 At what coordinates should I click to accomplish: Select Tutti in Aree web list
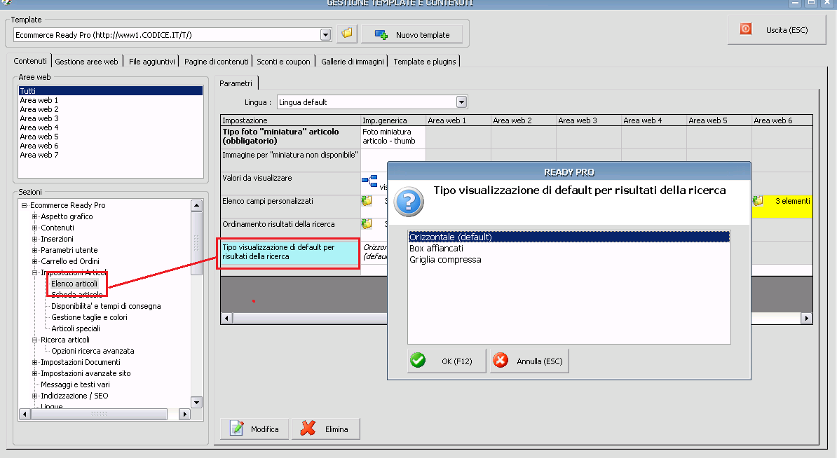point(111,91)
